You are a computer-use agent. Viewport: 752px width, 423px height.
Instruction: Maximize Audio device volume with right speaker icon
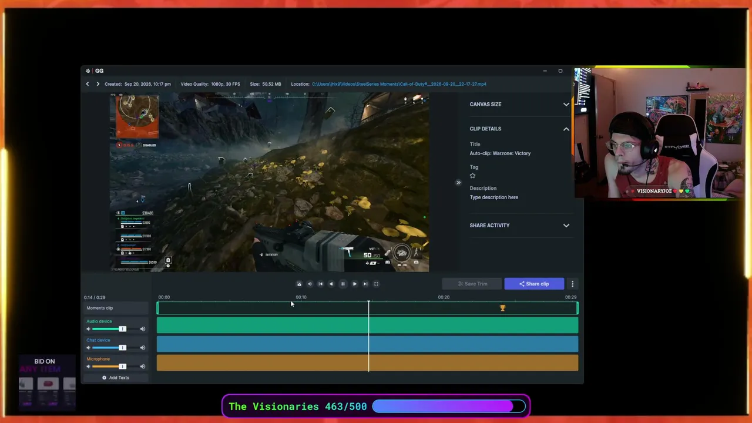[x=142, y=329]
